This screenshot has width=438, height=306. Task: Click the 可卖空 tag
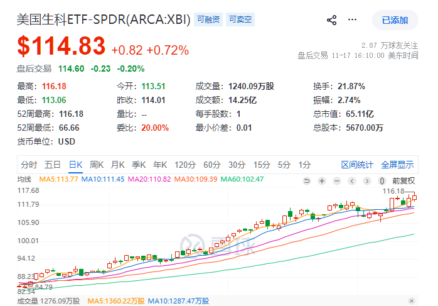[x=240, y=19]
